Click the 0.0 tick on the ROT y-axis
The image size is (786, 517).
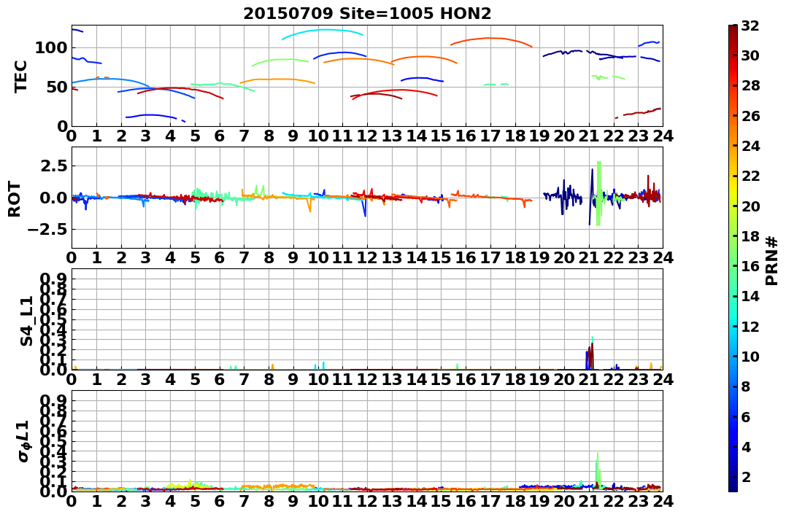[53, 198]
